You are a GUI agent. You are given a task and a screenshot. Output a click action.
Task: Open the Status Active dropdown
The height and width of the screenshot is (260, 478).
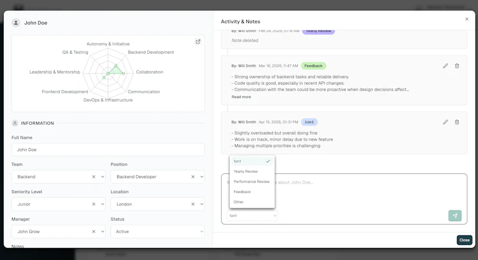(x=158, y=232)
